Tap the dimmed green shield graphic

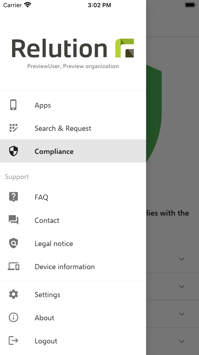(154, 113)
